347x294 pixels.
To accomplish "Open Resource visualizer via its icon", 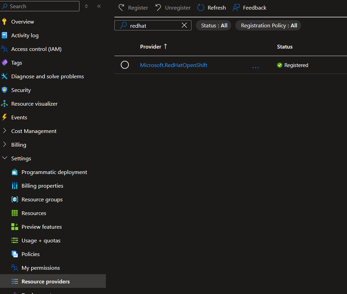I will 5,103.
